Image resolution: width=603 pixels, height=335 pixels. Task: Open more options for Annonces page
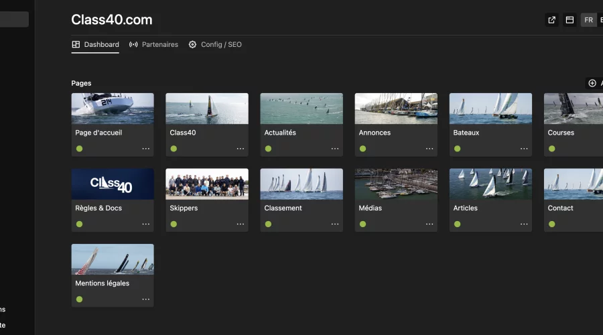pyautogui.click(x=429, y=149)
